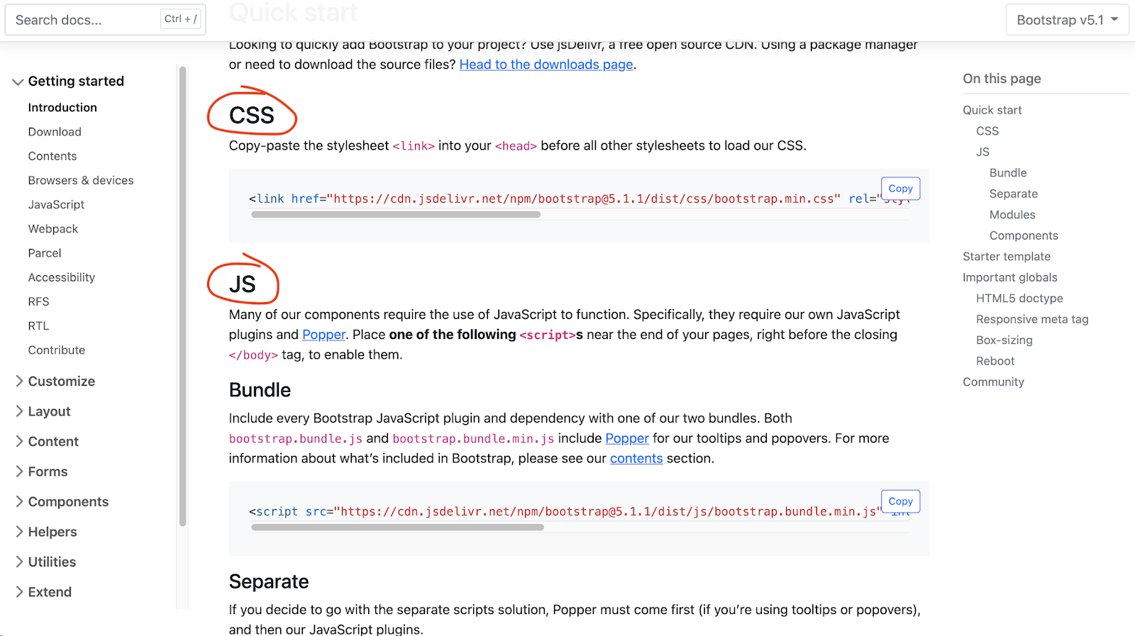Focus the Search docs input field
Image resolution: width=1135 pixels, height=636 pixels.
point(106,20)
